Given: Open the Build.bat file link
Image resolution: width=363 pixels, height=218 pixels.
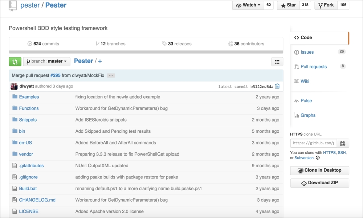Looking at the screenshot, I should pos(28,189).
